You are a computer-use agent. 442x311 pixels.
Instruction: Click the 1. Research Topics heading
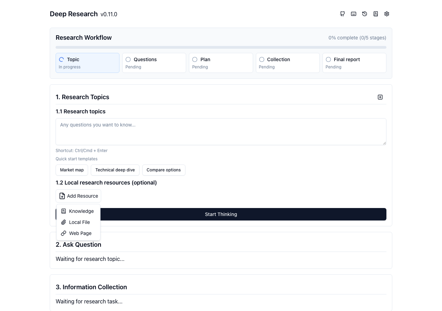pyautogui.click(x=82, y=97)
